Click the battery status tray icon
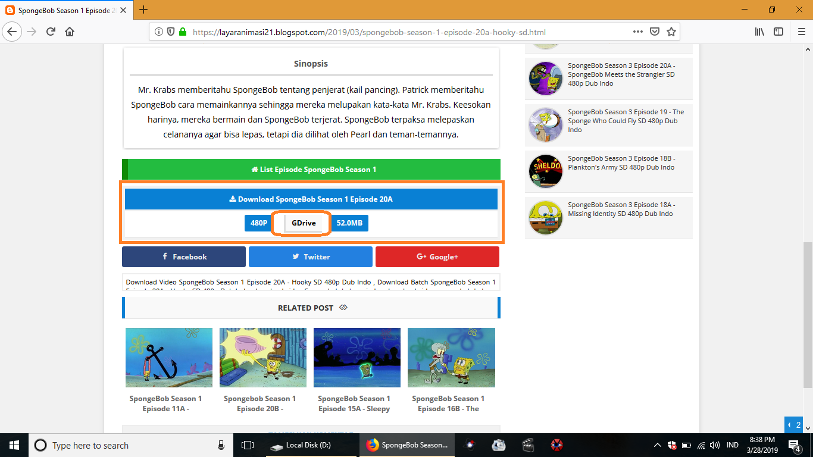Viewport: 813px width, 457px height. 686,445
